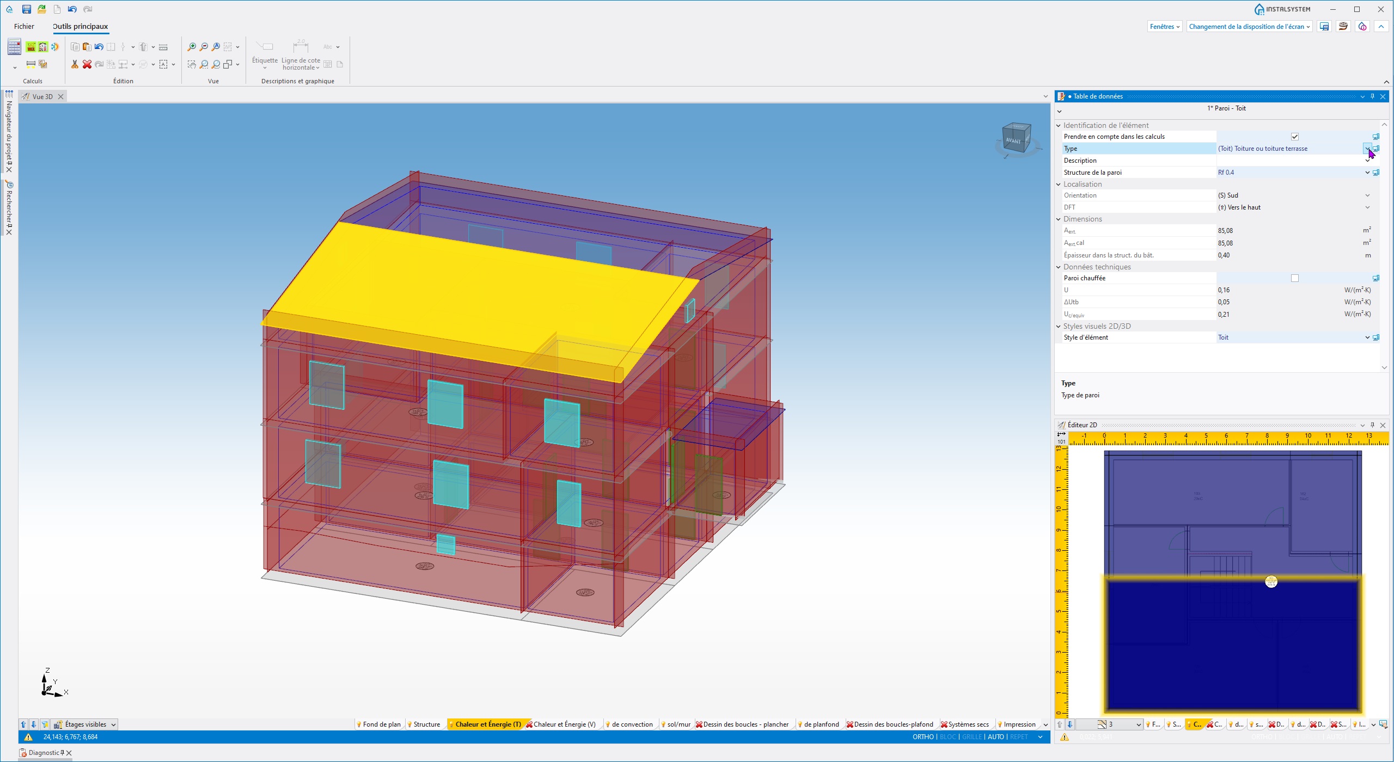
Task: Toggle AUTO mode in the 3D status bar
Action: point(996,737)
